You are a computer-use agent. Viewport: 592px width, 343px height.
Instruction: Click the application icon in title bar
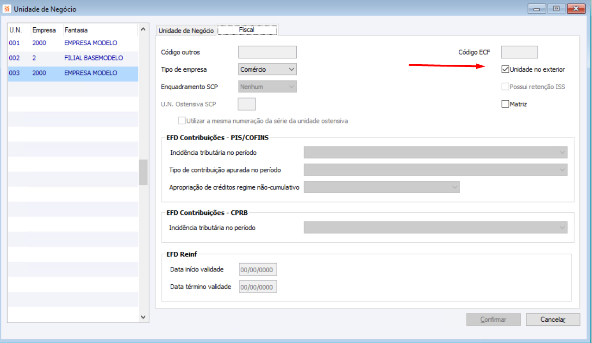(x=7, y=9)
